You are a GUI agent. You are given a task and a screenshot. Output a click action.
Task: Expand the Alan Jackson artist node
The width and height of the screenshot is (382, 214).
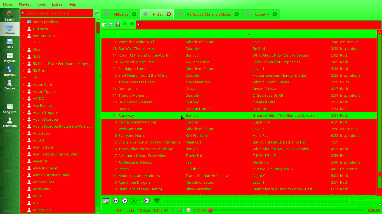click(x=23, y=147)
